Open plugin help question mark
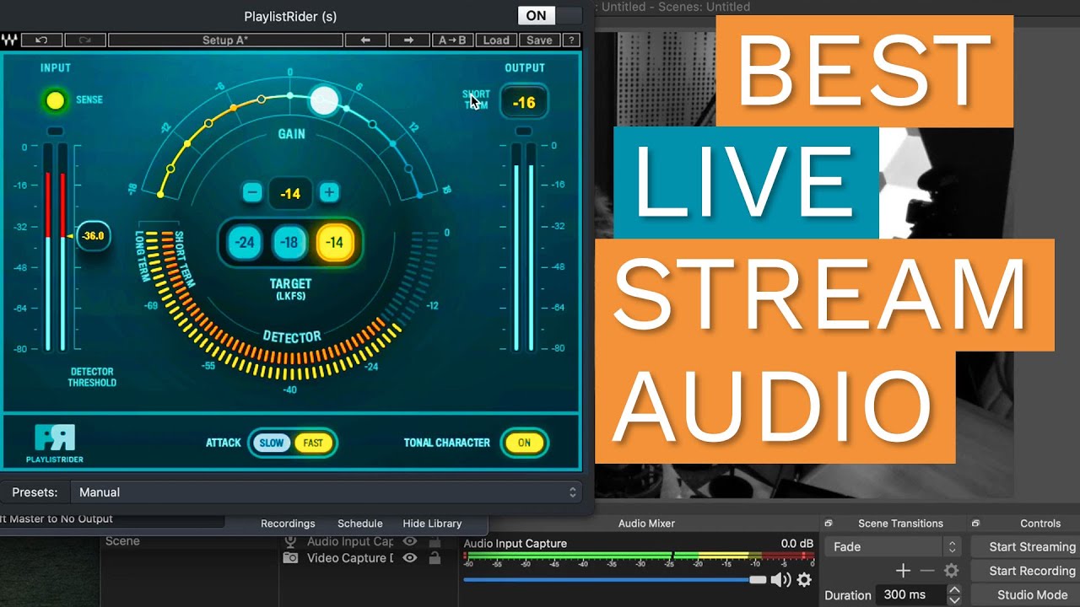Screen dimensions: 1080x607 click(571, 40)
